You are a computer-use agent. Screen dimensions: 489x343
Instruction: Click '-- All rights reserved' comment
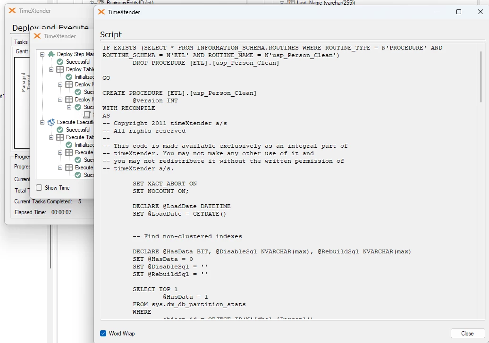point(144,131)
